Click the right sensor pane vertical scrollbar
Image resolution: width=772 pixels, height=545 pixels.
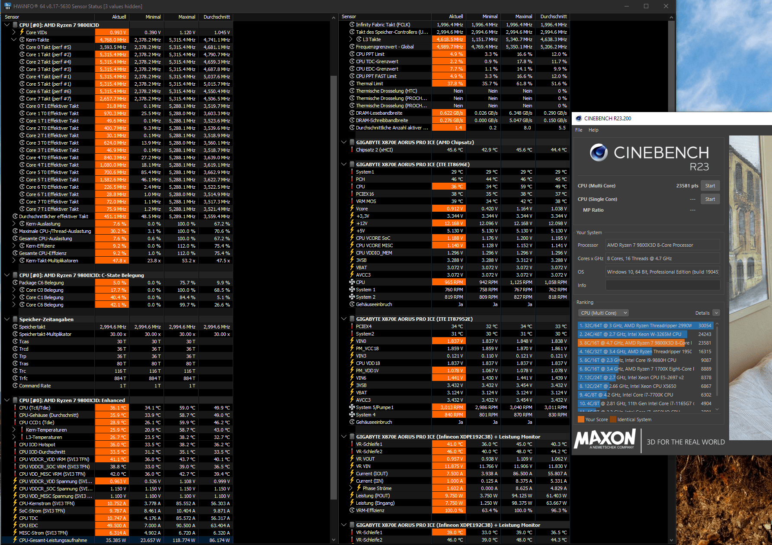tap(671, 280)
